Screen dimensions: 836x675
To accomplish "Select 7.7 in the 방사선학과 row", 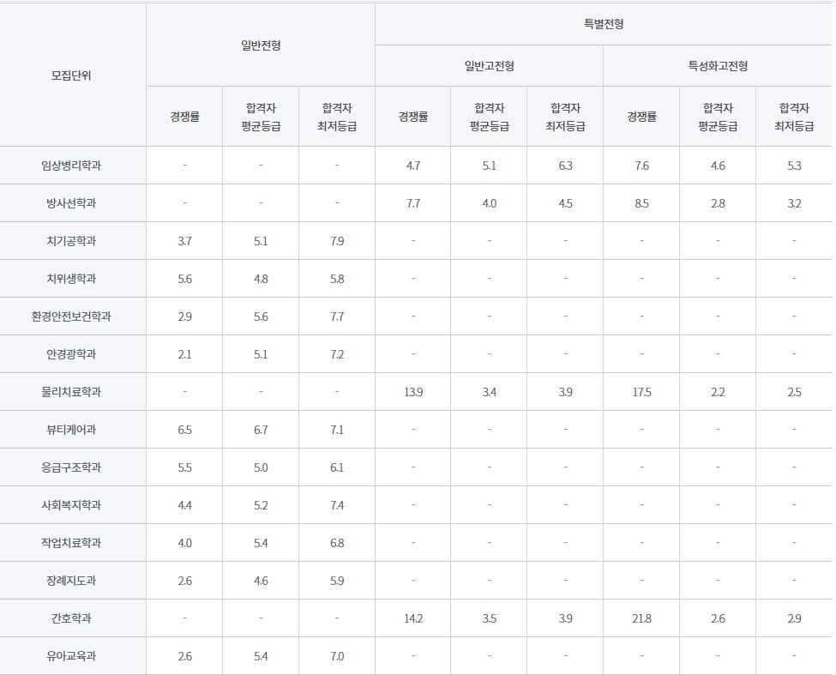I will 413,203.
